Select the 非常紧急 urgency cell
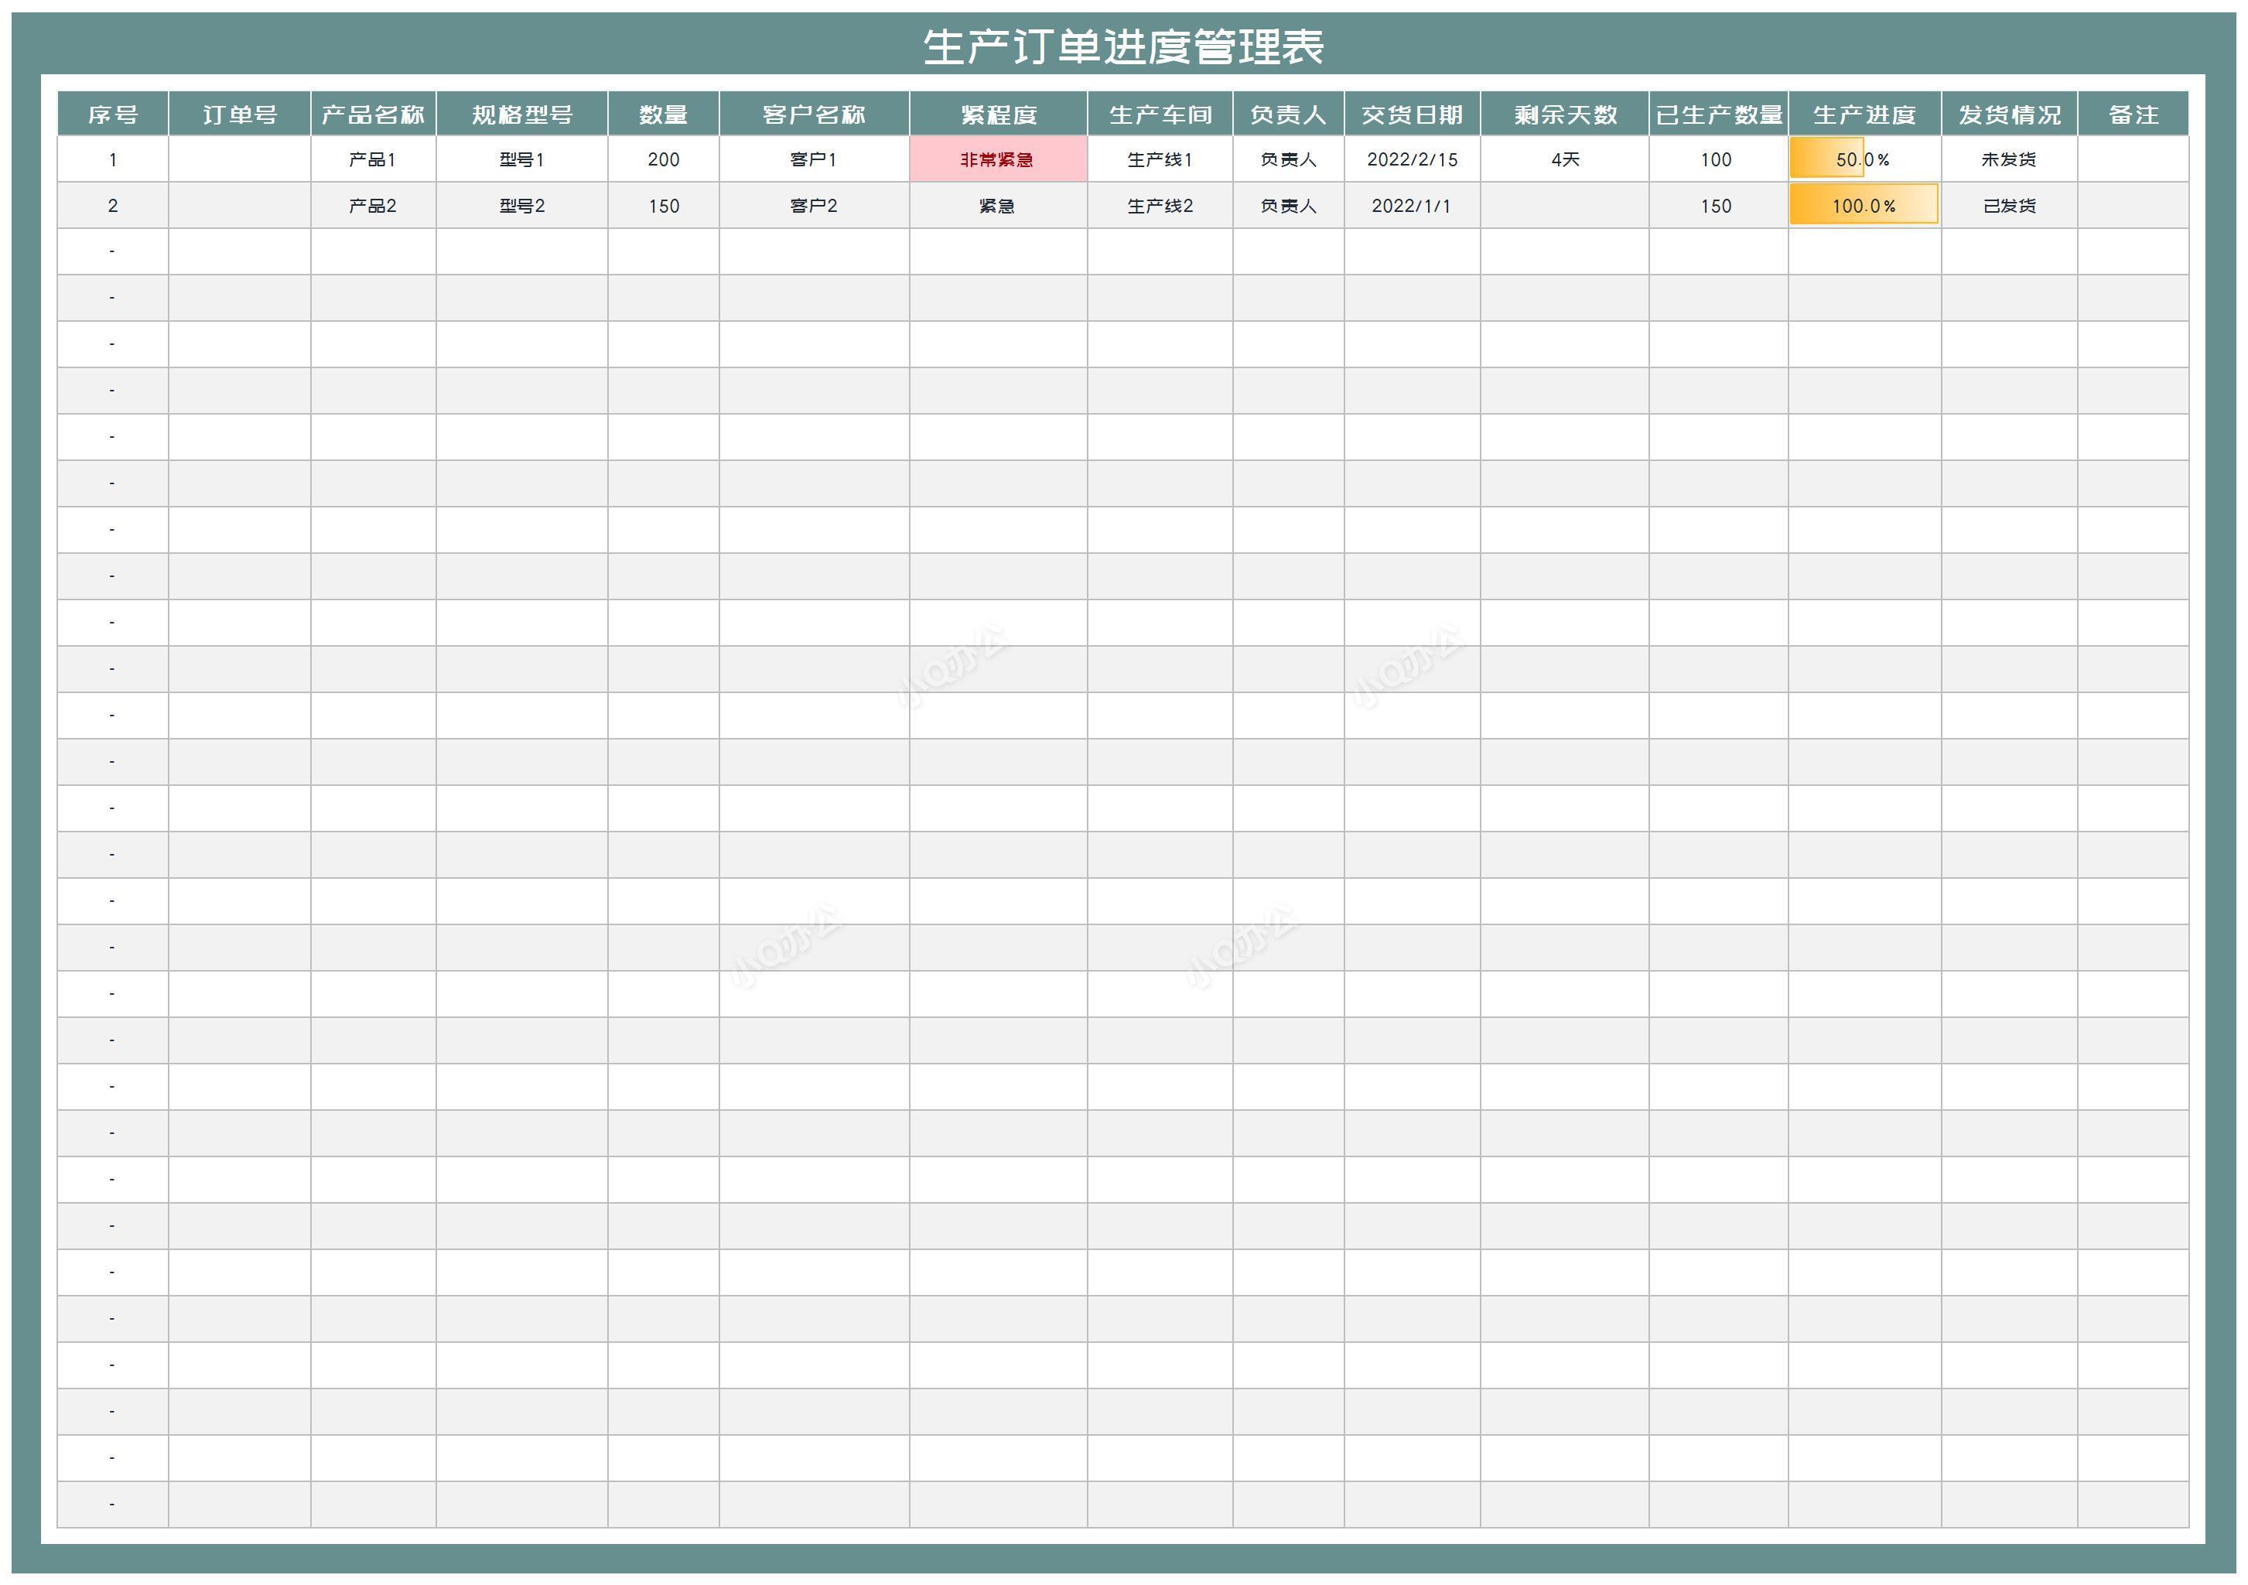 point(998,159)
